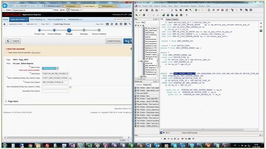Click the Table Name input field

(55, 74)
